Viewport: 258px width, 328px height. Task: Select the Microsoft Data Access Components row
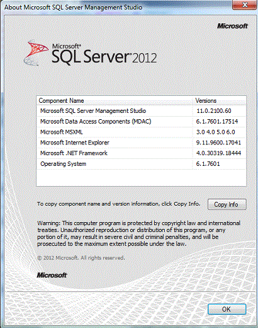click(x=141, y=122)
